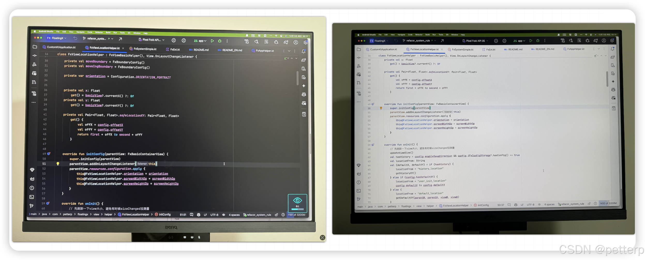Screen dimensions: 645x260
Task: Run app in dark Android Studio window
Action: 212,41
